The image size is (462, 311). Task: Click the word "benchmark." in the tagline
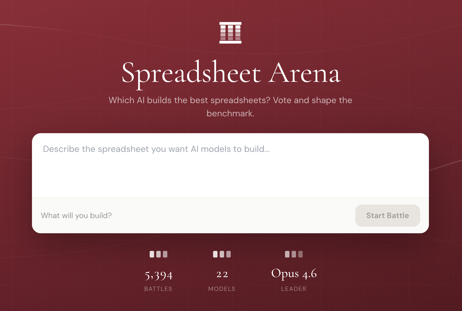click(x=230, y=113)
